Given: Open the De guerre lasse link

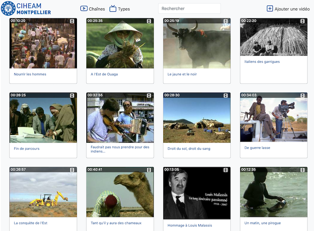Looking at the screenshot, I should click(x=257, y=148).
